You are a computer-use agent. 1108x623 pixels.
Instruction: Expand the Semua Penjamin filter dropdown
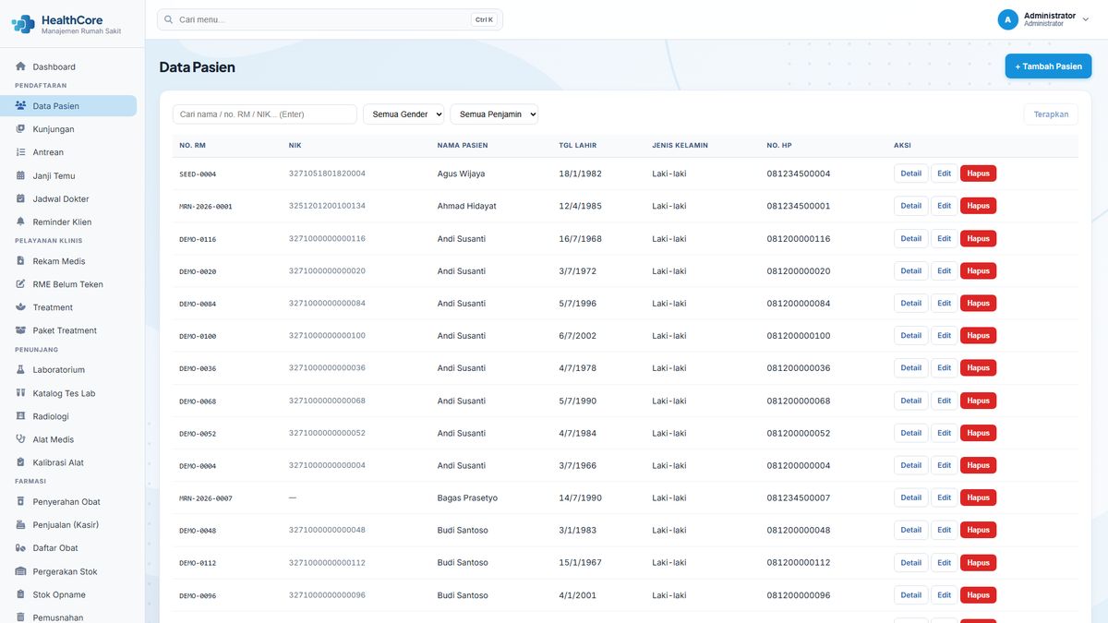(x=494, y=114)
